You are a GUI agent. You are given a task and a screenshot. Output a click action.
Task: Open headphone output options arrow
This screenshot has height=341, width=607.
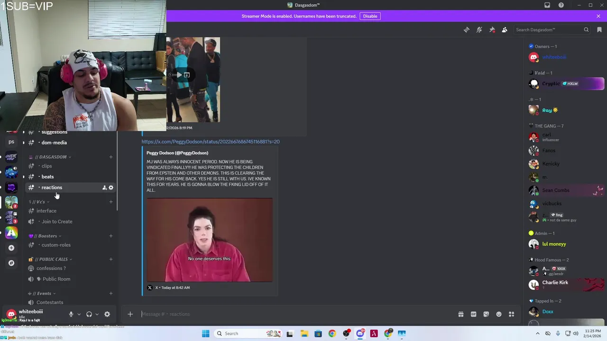(97, 314)
